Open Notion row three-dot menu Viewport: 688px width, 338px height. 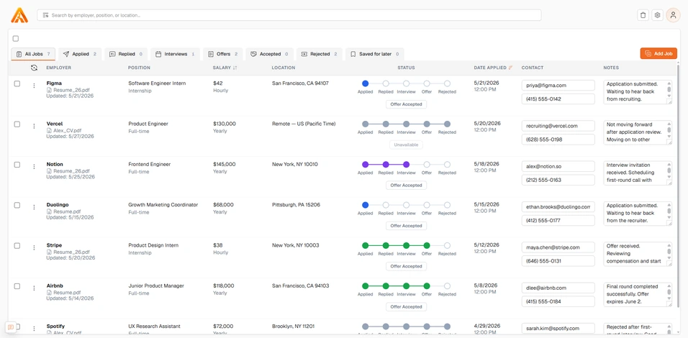[35, 167]
